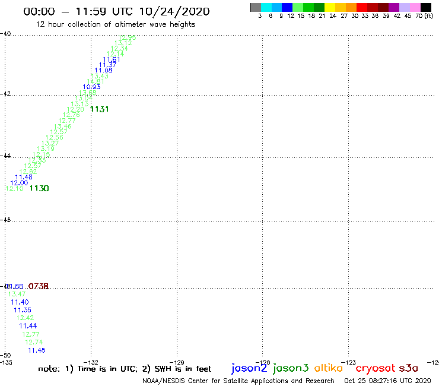Click the 12.62 wave height reading

point(28,172)
